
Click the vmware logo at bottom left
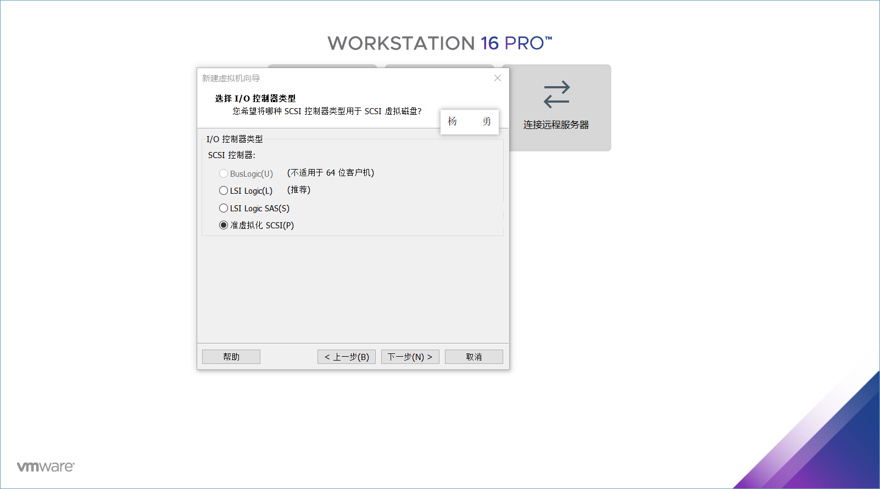tap(46, 466)
